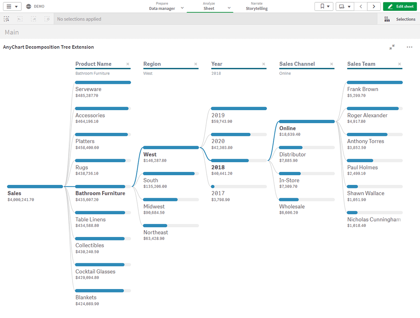
Task: Open the sheets dropdown arrow
Action: (349, 6)
